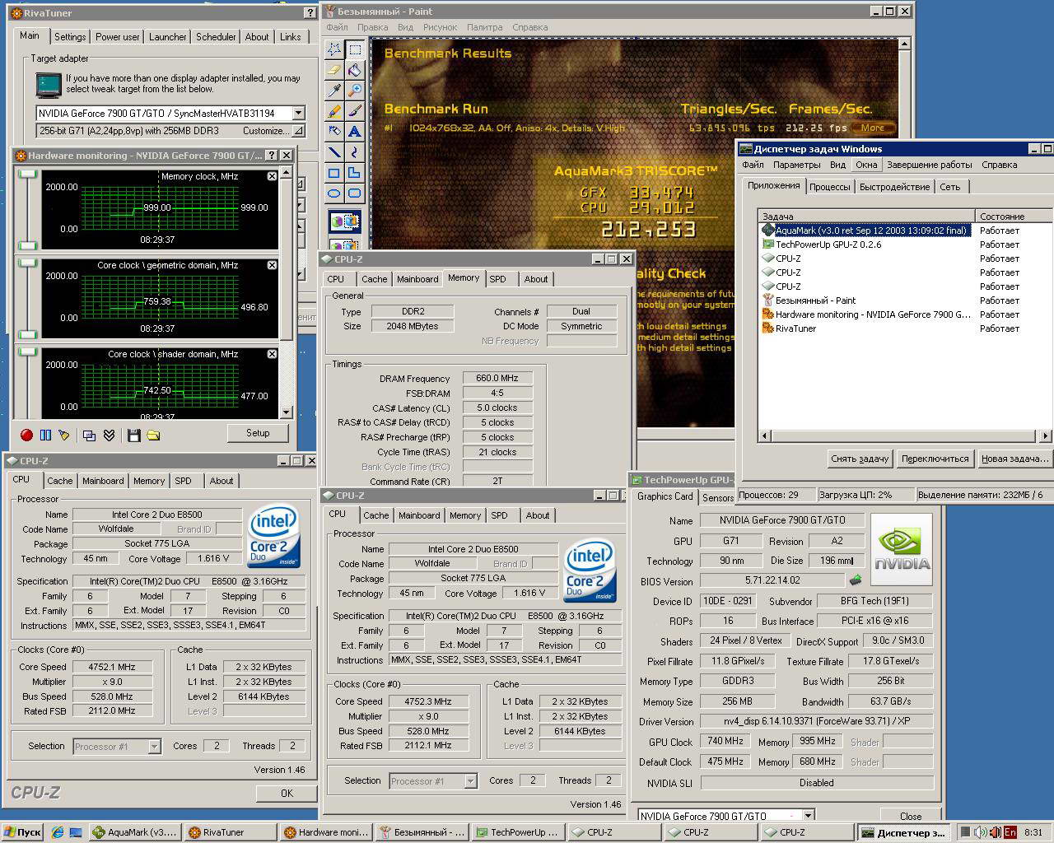Open log folder icon in Hardware monitoring
The image size is (1054, 843).
click(x=153, y=435)
